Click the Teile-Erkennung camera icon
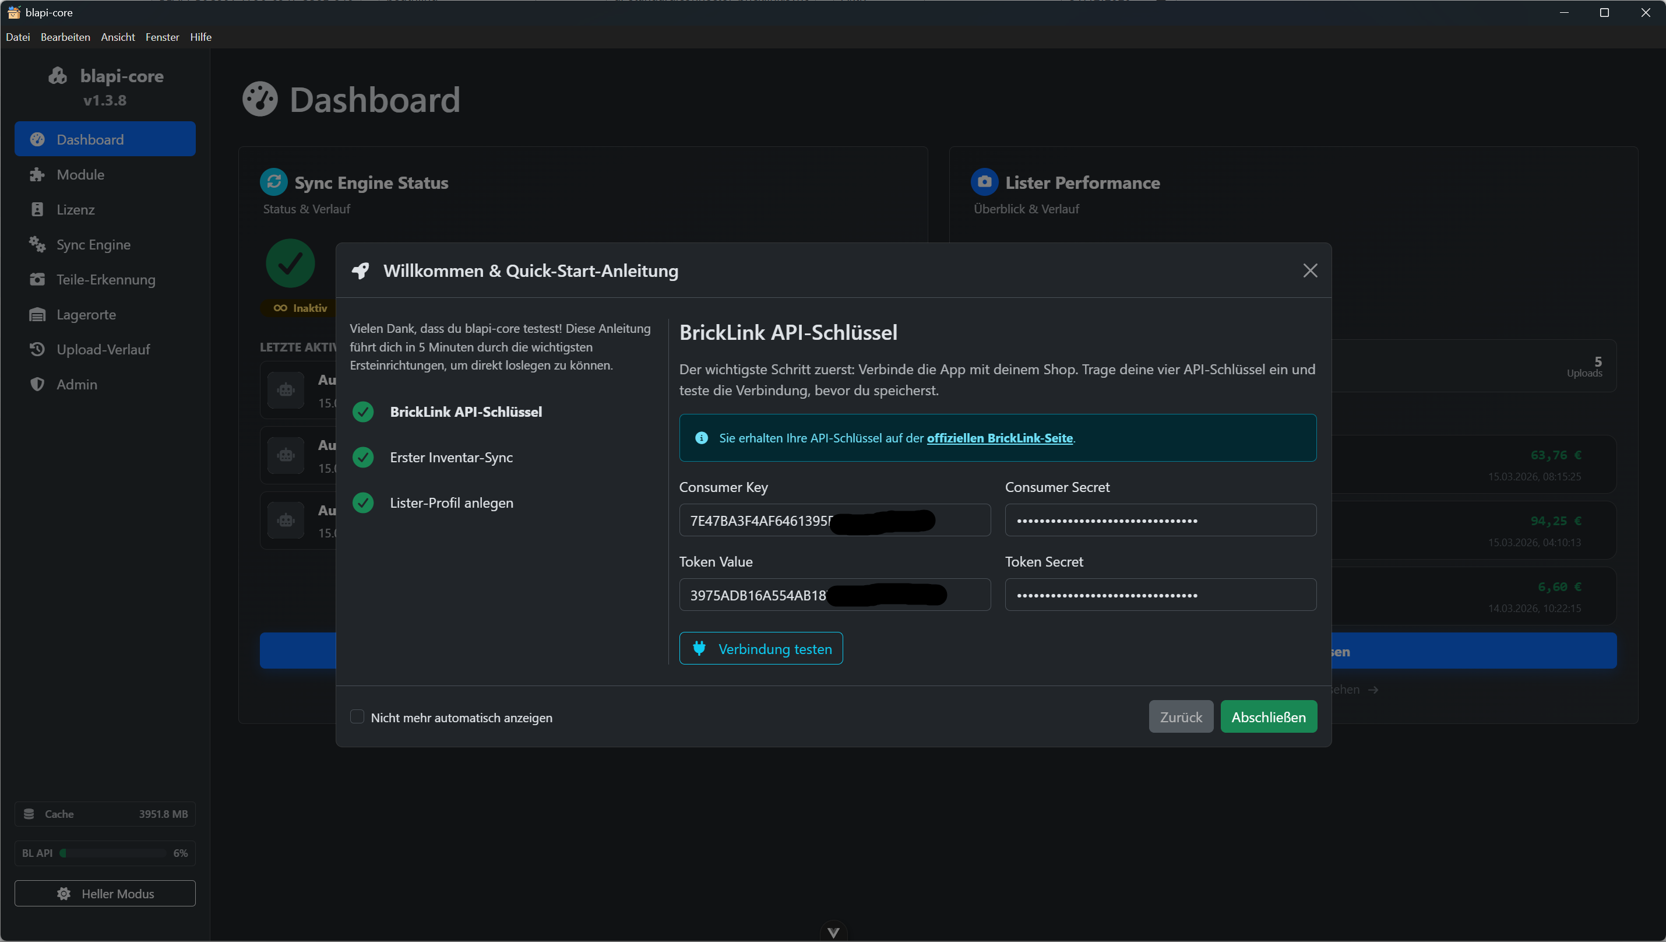Image resolution: width=1666 pixels, height=942 pixels. (x=37, y=279)
